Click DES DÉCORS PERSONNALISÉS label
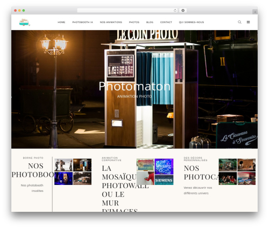The width and height of the screenshot is (269, 228). [195, 159]
